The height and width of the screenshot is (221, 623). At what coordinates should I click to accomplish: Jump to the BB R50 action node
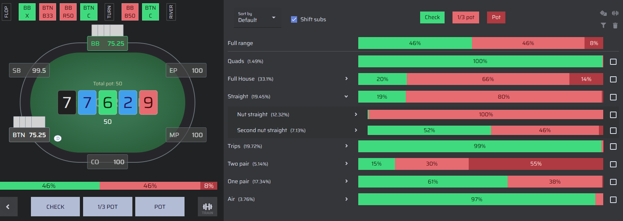(68, 12)
